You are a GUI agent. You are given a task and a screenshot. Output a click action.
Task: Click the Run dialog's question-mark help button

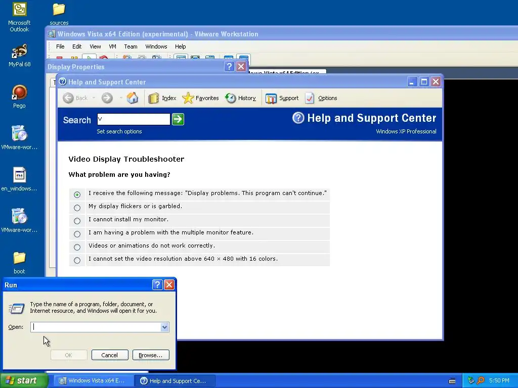157,285
